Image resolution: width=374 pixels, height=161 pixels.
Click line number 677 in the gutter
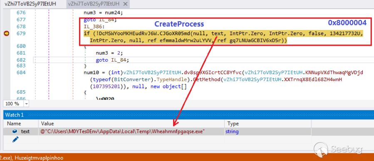21,20
